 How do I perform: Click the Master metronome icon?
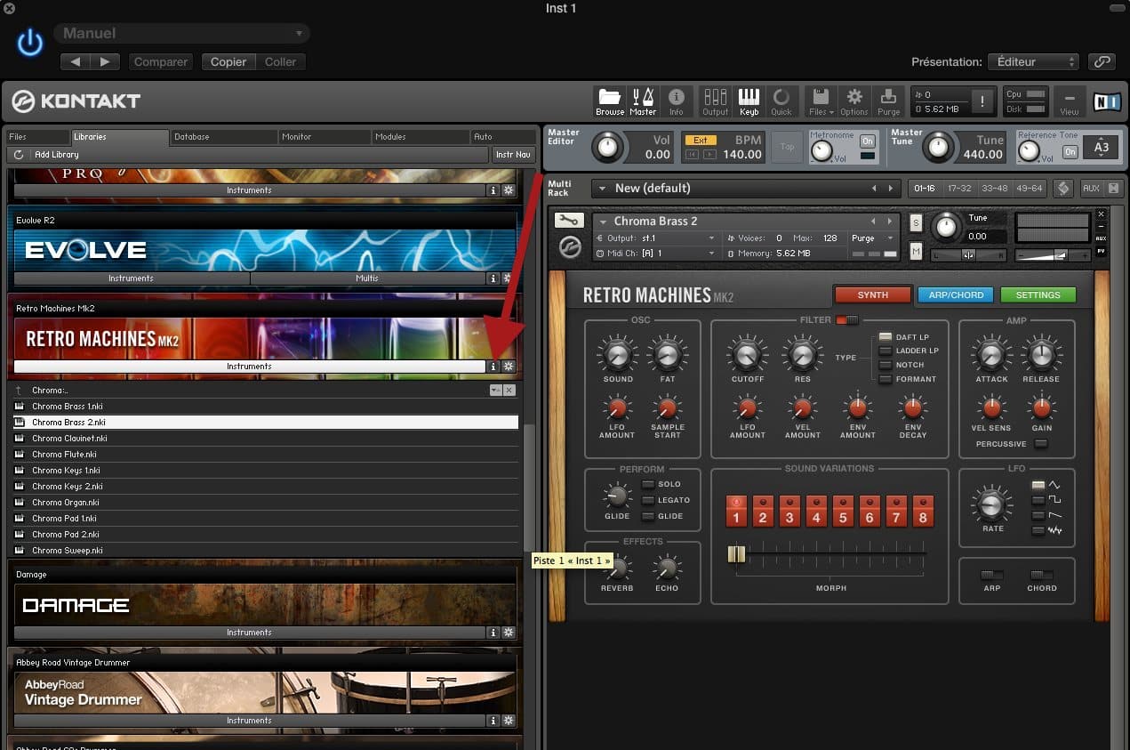pos(643,101)
